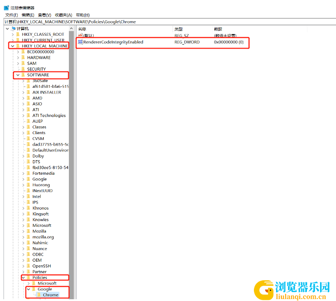
Task: Click the Nahimic folder icon
Action: click(29, 243)
